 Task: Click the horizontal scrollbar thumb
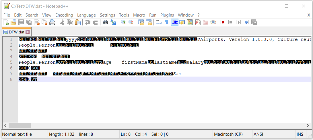[20, 125]
